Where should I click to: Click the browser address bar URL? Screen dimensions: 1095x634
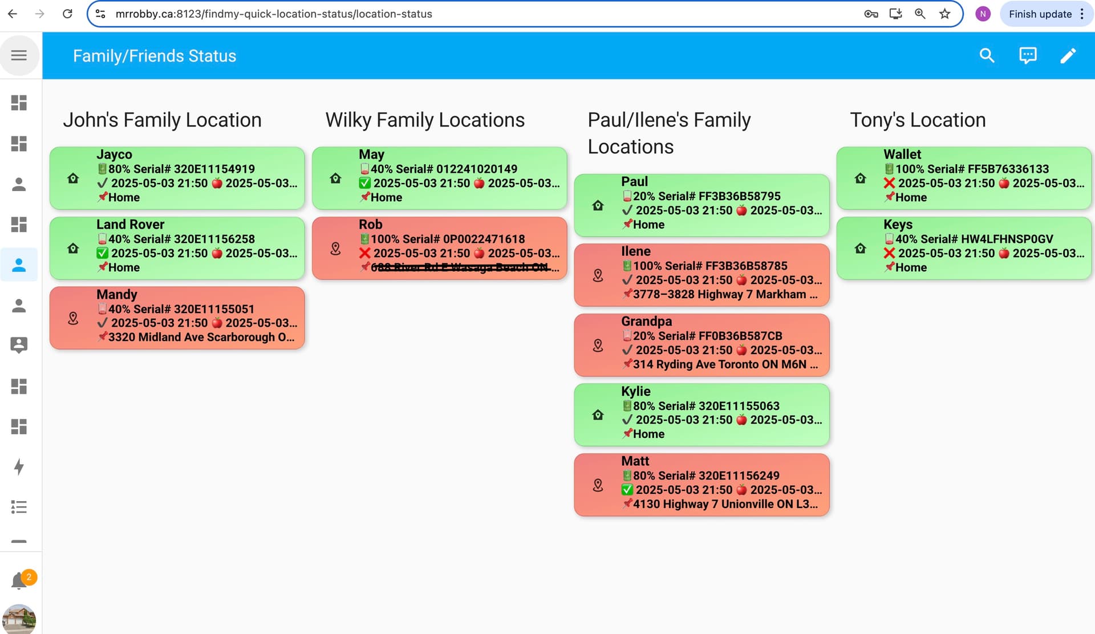coord(274,14)
